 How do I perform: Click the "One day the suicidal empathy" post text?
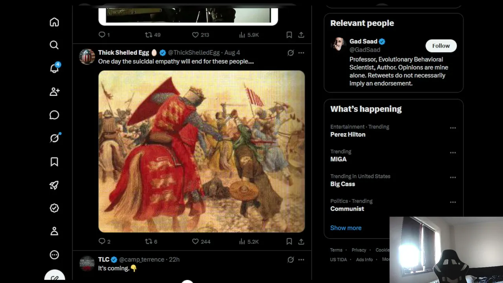176,61
